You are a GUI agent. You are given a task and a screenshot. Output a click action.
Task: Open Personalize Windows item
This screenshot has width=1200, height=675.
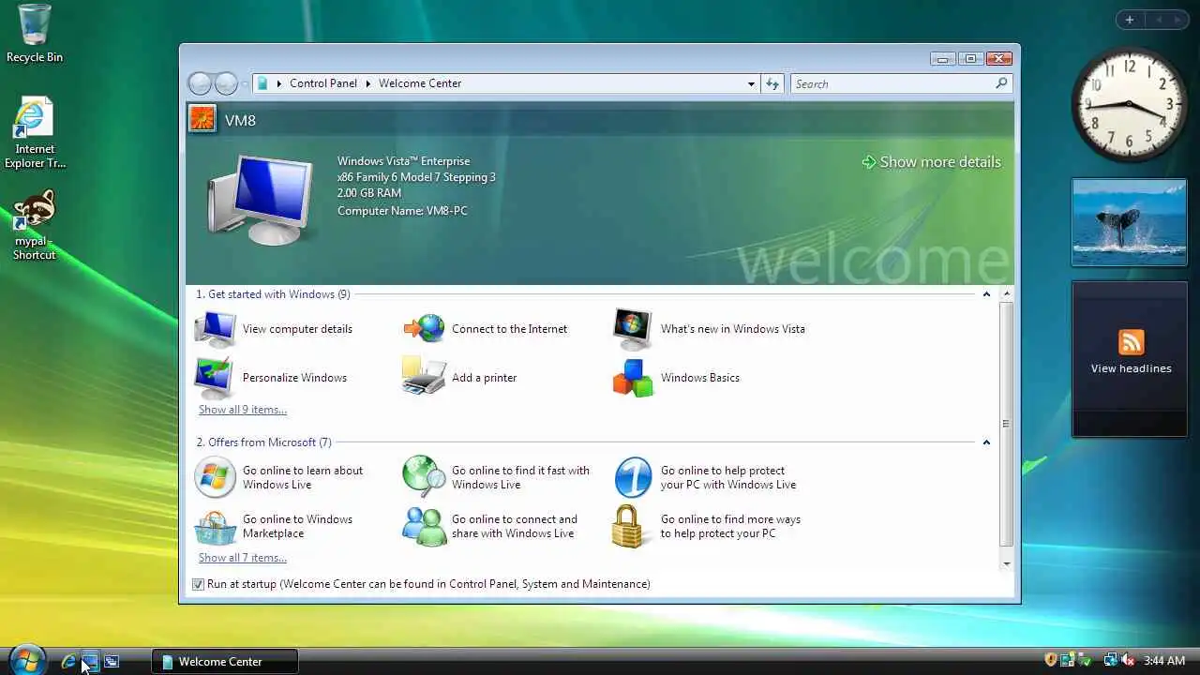270,378
